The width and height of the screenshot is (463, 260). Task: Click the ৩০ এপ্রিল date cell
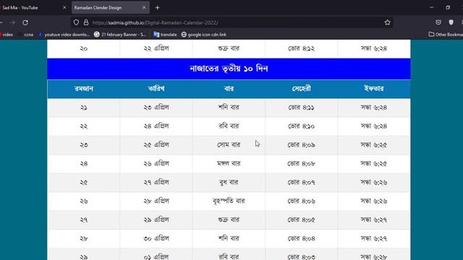tap(156, 238)
